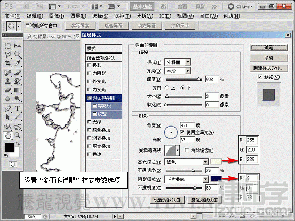
Task: Toggle the 使用全局光 global light checkbox
Action: click(x=182, y=132)
